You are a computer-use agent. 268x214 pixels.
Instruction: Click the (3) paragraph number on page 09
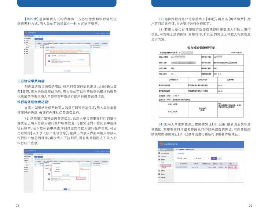tap(161, 29)
